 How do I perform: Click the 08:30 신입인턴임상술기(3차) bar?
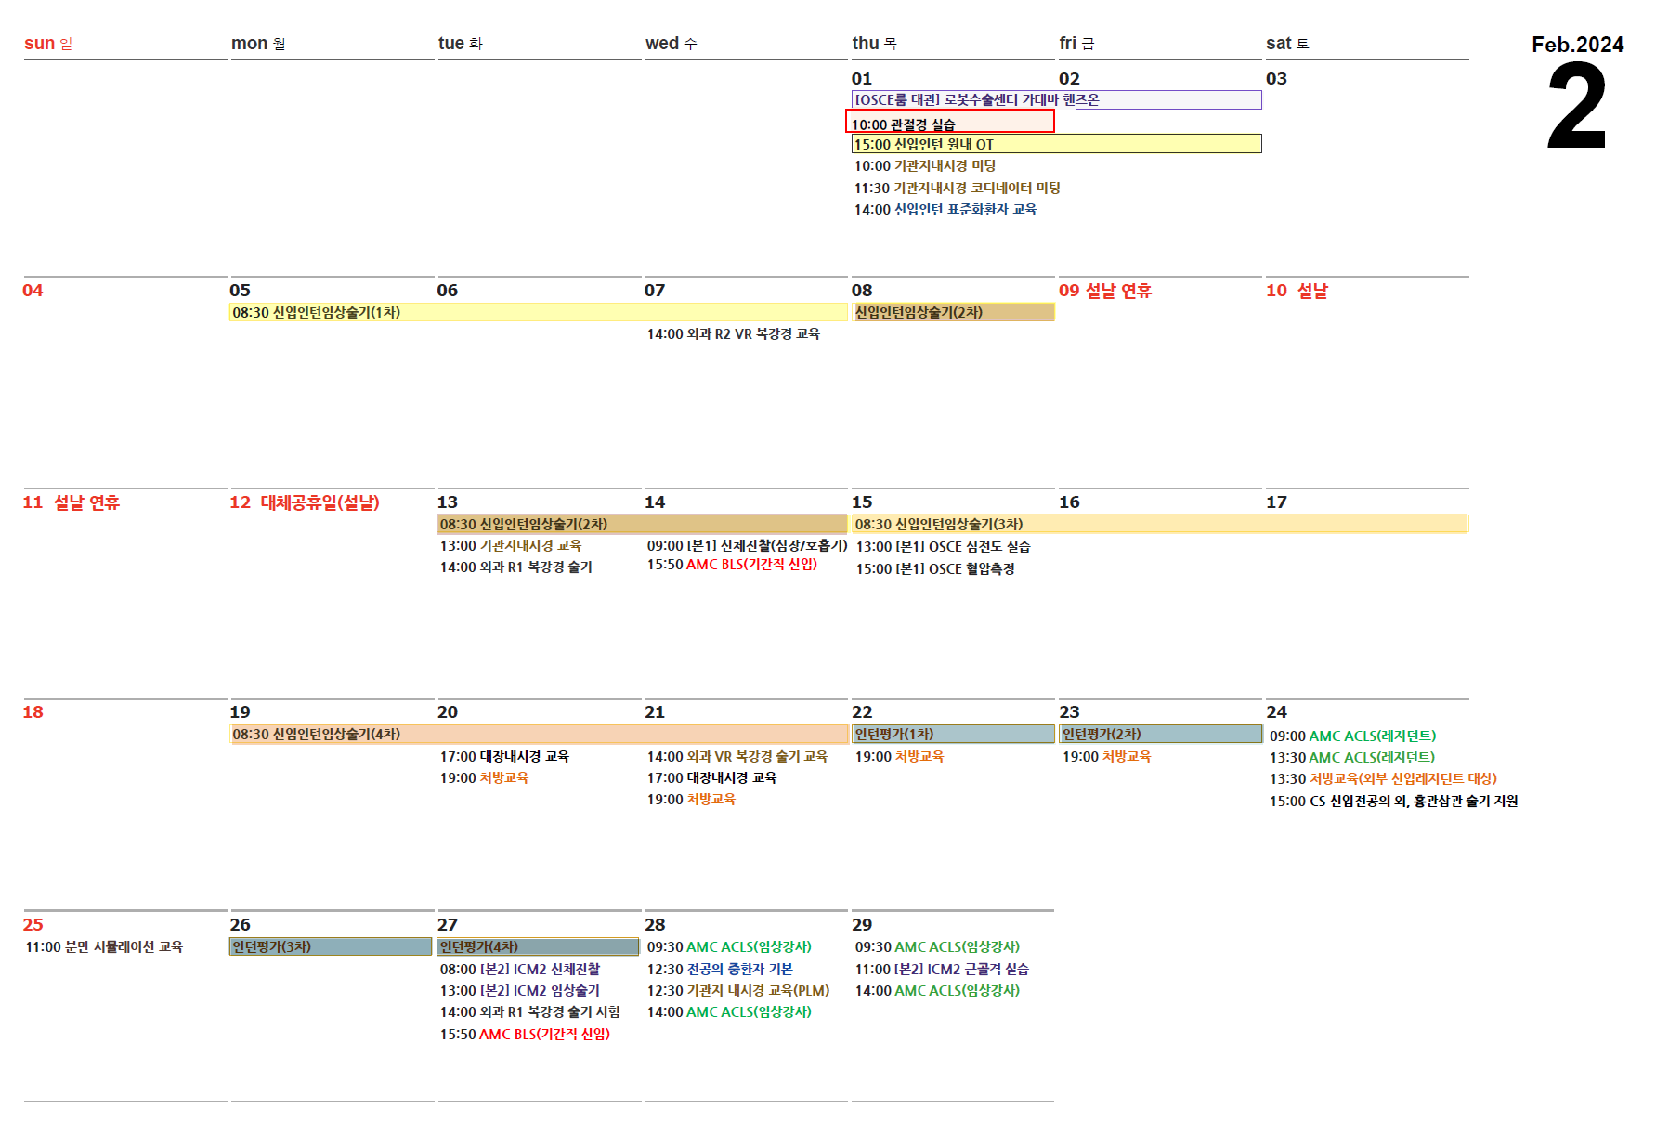pyautogui.click(x=1159, y=525)
